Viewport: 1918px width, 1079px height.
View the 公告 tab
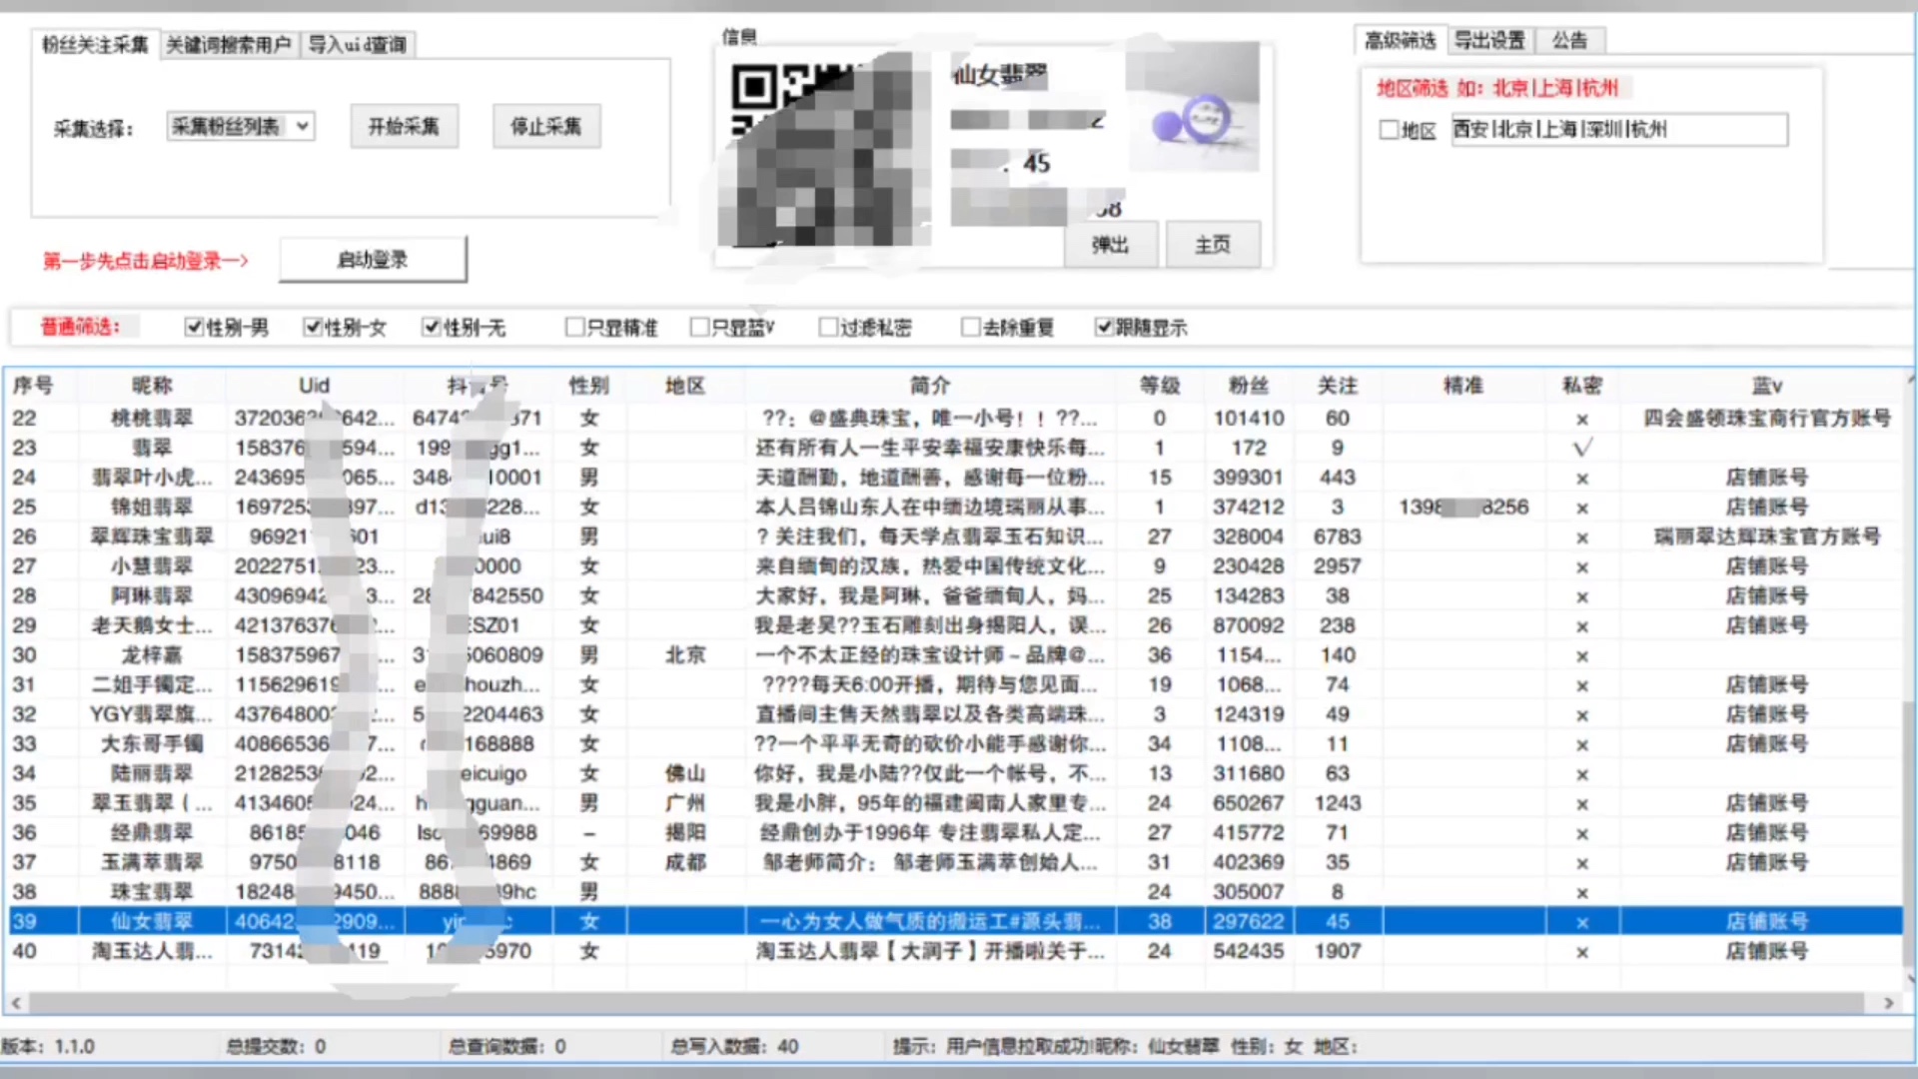click(x=1570, y=40)
